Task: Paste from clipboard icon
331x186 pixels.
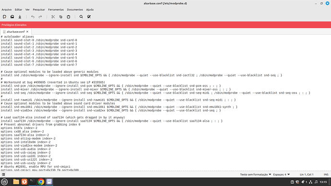Action: pyautogui.click(x=69, y=17)
